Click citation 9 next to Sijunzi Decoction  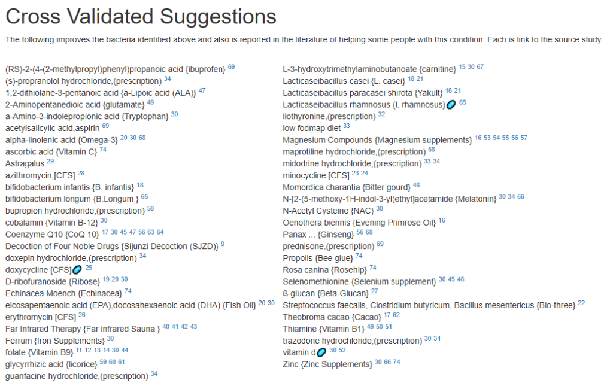tap(223, 244)
